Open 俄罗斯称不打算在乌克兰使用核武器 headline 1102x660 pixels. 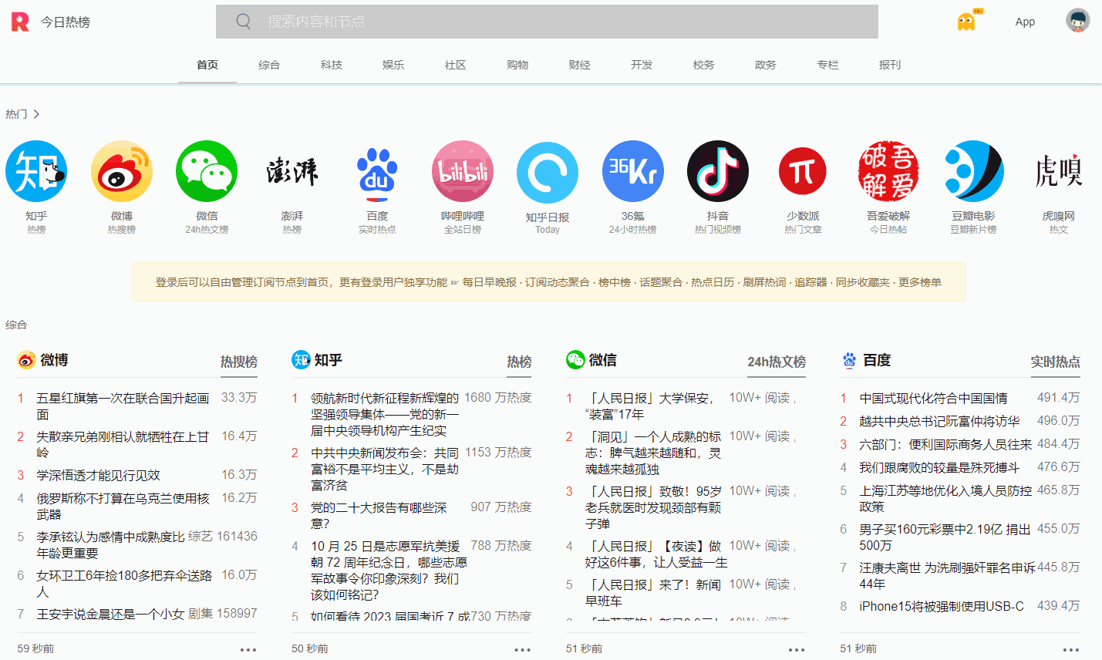(123, 507)
